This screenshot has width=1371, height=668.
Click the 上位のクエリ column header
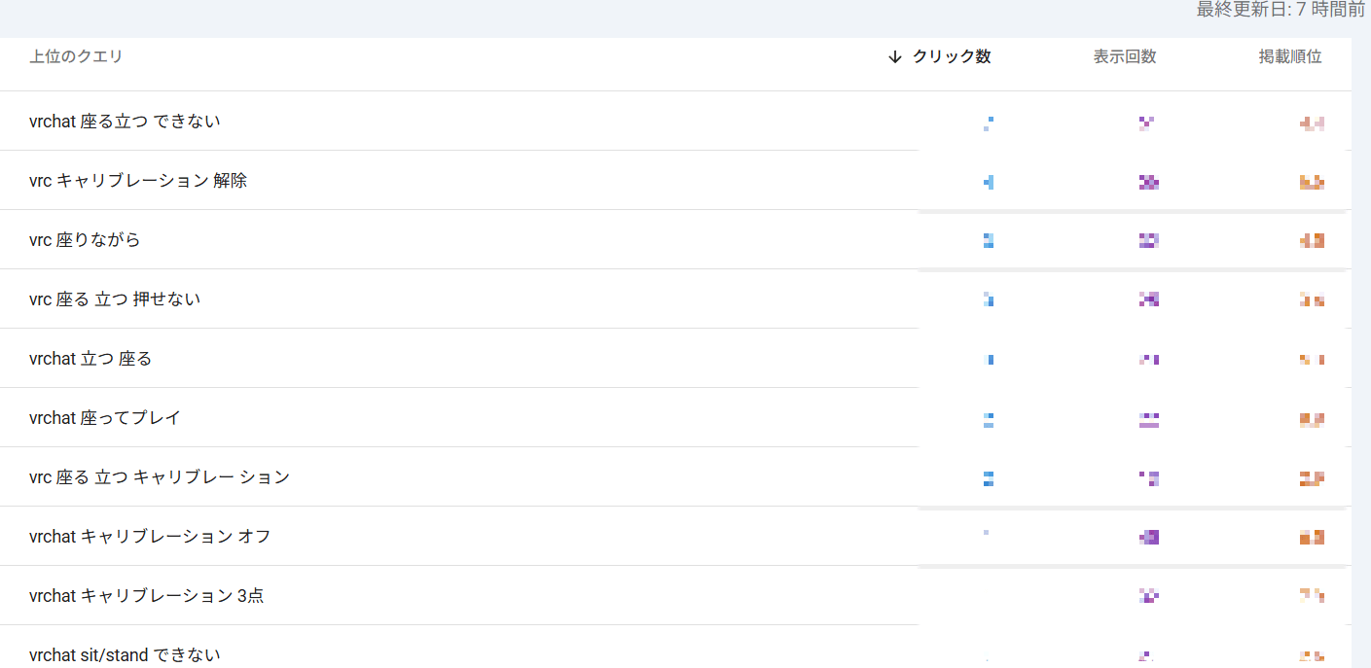76,57
